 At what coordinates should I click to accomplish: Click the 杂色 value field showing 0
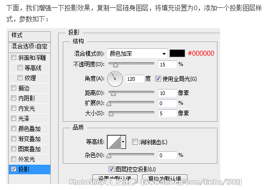[168, 155]
